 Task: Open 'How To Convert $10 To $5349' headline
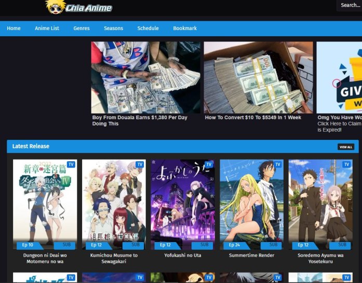(x=253, y=118)
